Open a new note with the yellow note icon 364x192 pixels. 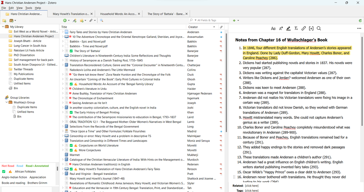pyautogui.click(x=82, y=20)
